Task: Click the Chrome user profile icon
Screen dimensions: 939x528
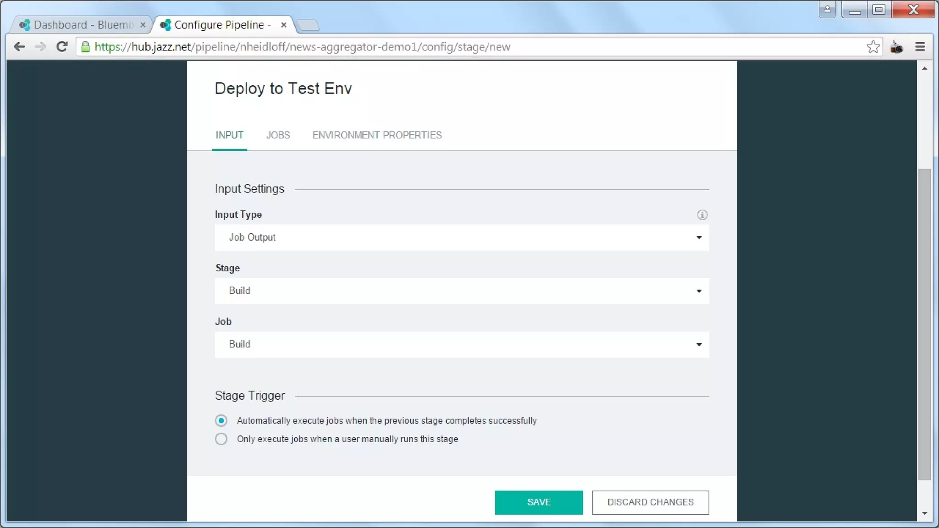Action: click(x=827, y=10)
